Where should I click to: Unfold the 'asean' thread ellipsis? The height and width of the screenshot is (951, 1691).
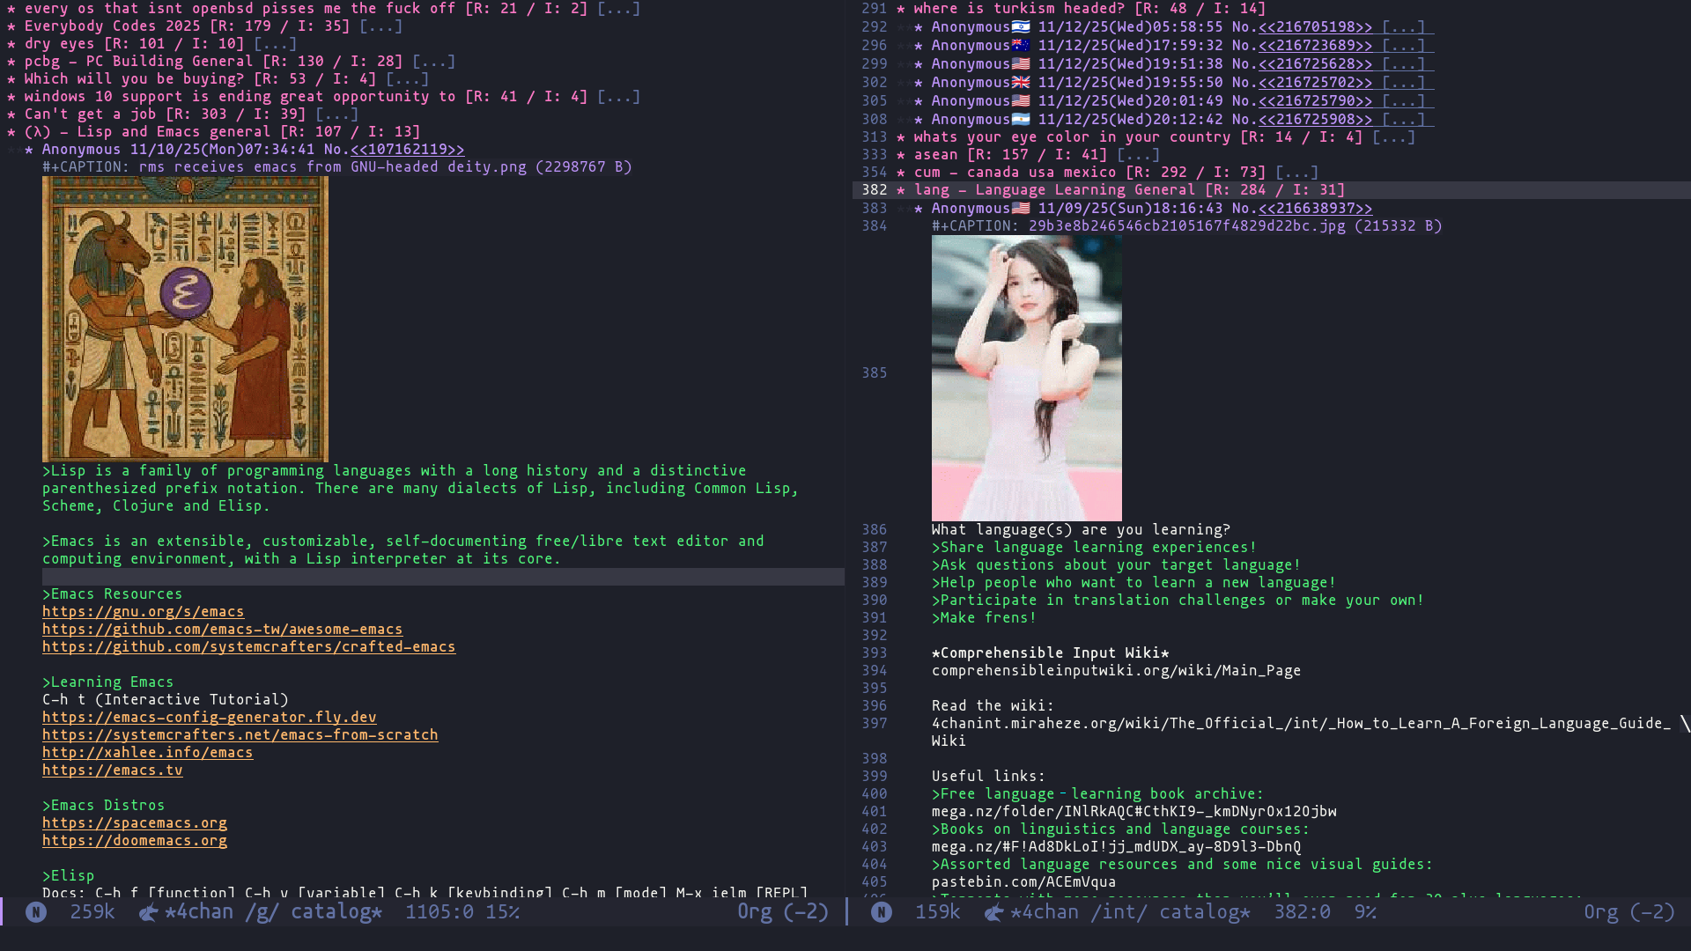[x=1138, y=155]
